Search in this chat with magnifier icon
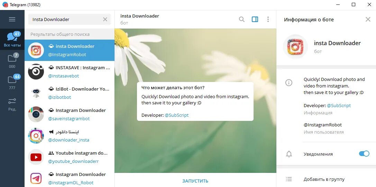This screenshot has width=376, height=187. pyautogui.click(x=242, y=19)
